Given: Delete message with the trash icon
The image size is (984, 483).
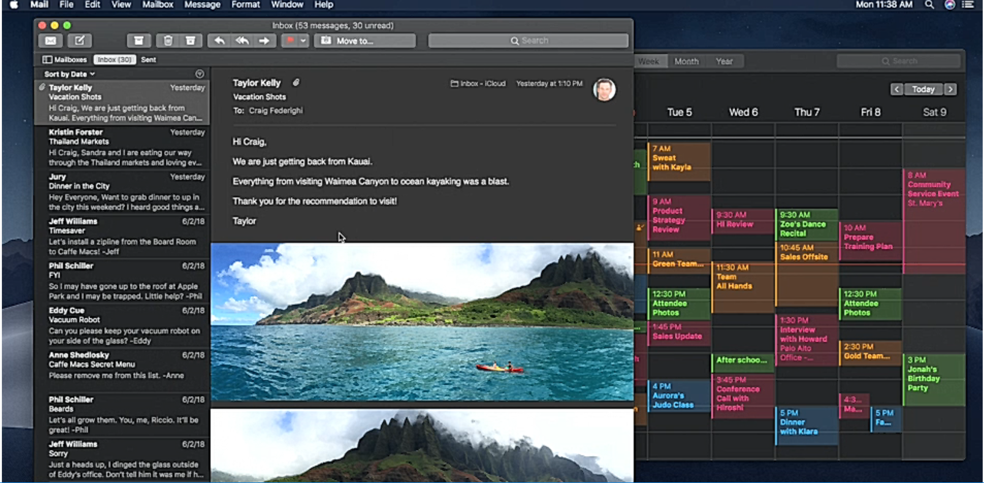Looking at the screenshot, I should tap(168, 40).
